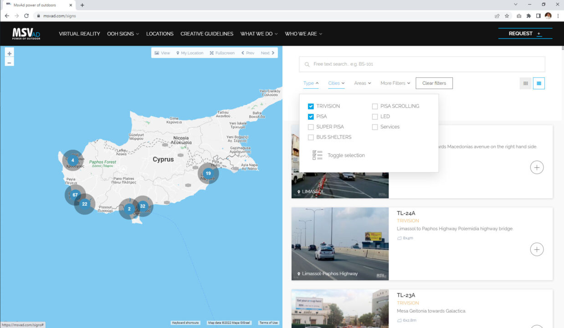Open Chrome three-dot menu

pyautogui.click(x=558, y=15)
